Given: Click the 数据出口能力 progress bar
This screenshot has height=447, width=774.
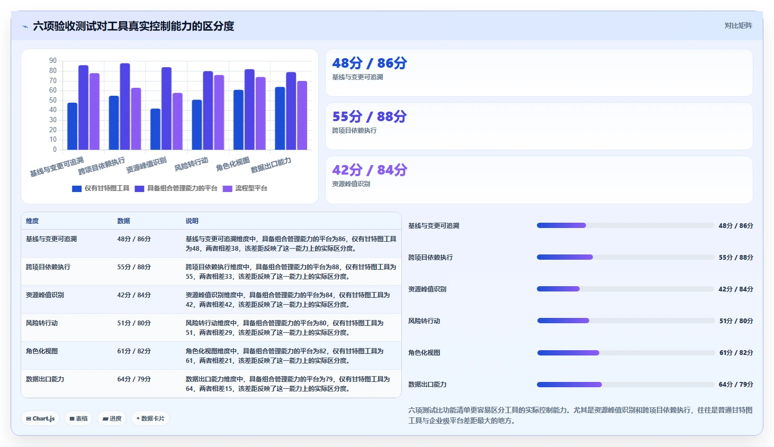Looking at the screenshot, I should pyautogui.click(x=625, y=385).
